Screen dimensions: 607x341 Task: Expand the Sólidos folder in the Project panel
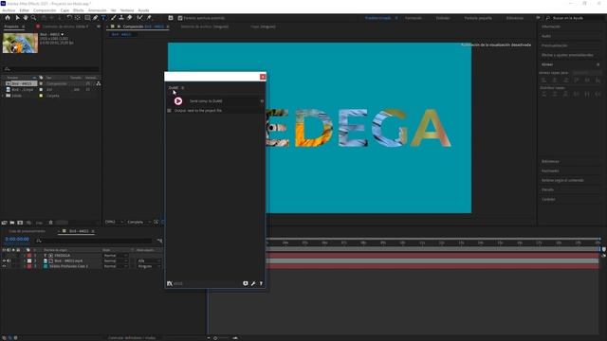pos(4,96)
